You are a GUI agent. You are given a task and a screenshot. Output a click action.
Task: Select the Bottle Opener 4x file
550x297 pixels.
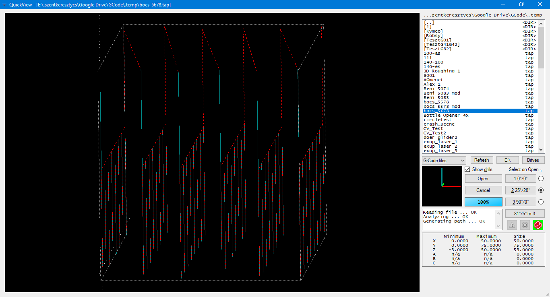[446, 115]
